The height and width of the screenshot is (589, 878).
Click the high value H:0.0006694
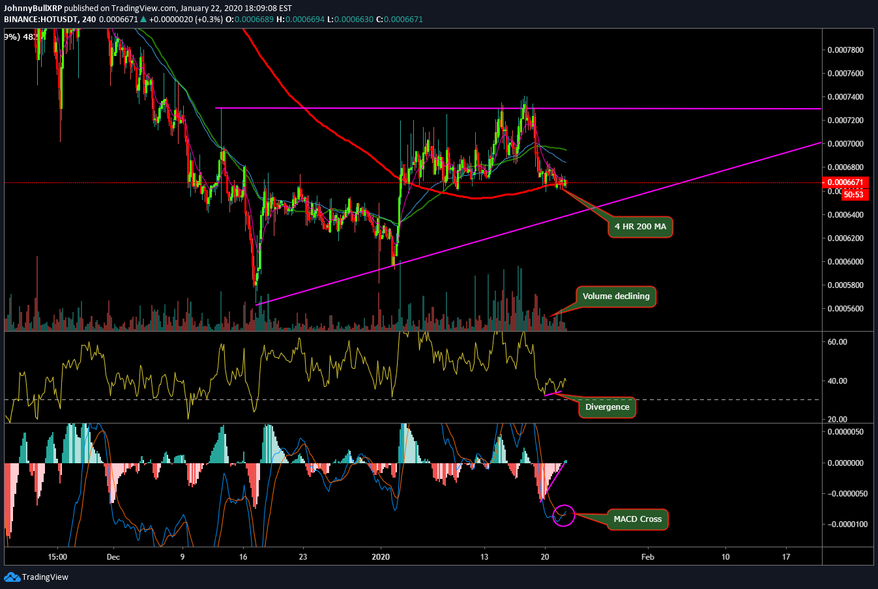300,19
